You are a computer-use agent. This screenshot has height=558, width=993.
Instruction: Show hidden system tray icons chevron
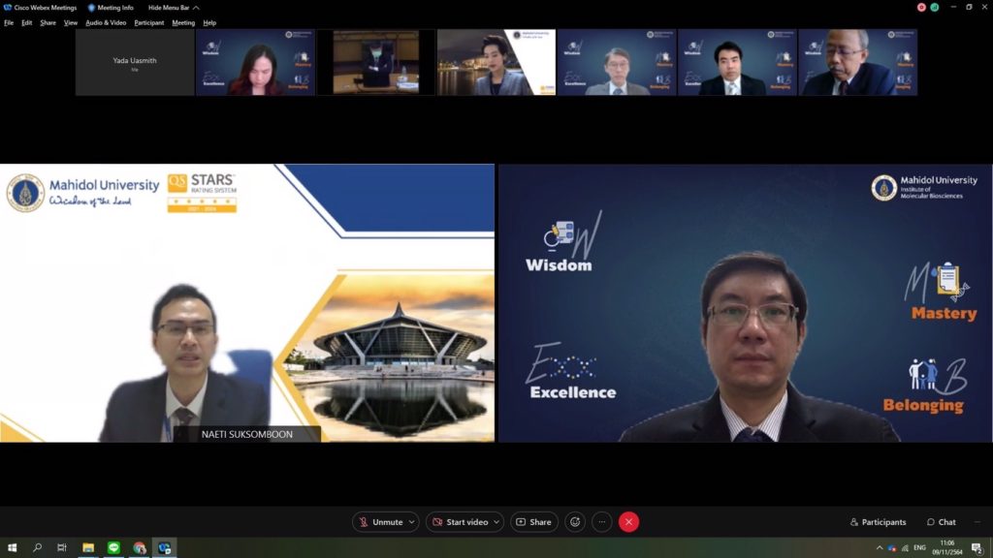click(x=878, y=548)
